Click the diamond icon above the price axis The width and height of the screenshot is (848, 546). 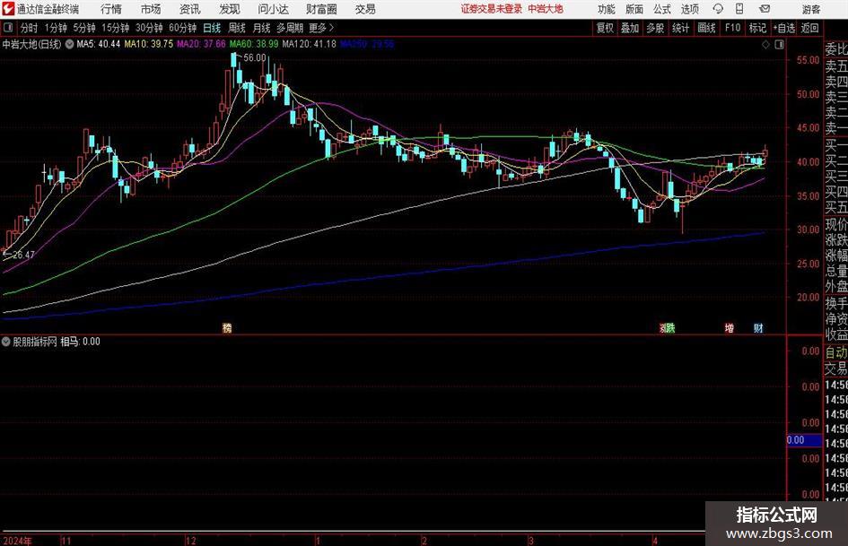[765, 44]
